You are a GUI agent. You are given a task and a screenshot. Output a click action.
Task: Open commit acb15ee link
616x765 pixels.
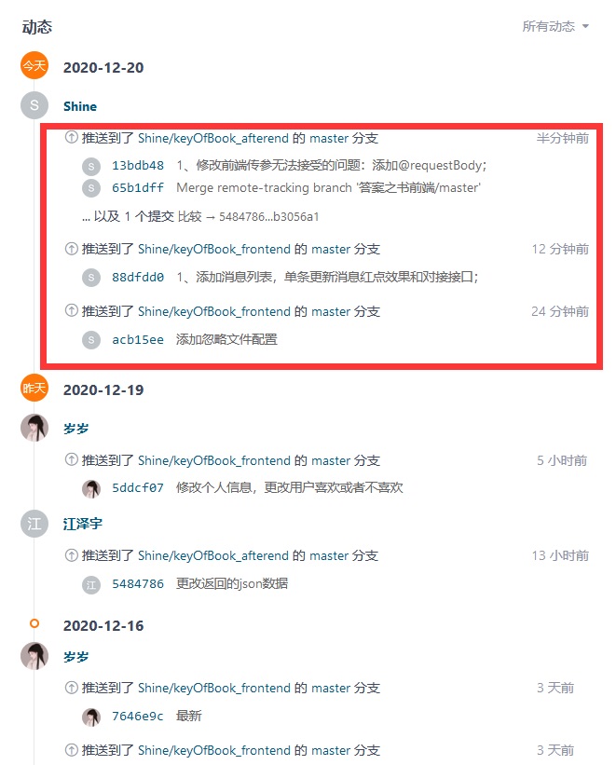pos(138,339)
